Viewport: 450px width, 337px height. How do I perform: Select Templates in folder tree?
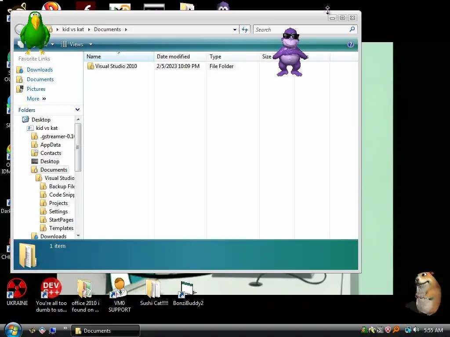61,228
